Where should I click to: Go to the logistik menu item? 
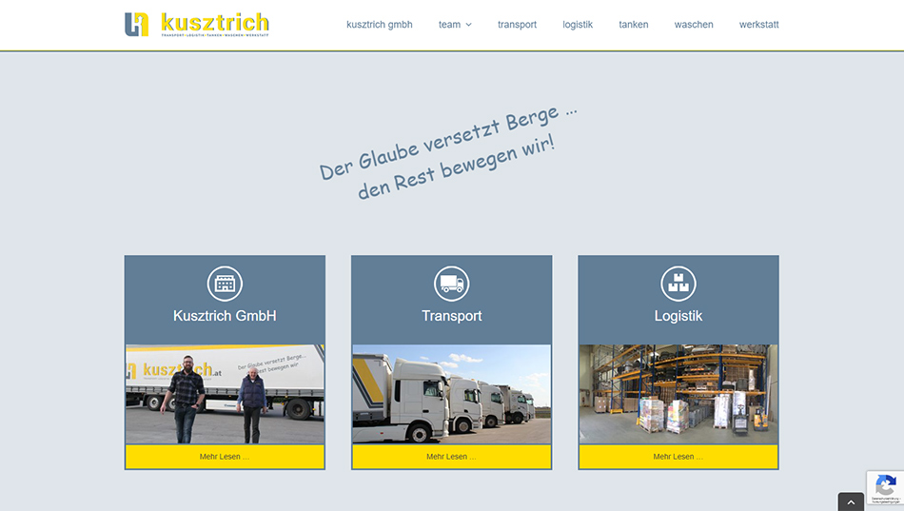pos(578,25)
